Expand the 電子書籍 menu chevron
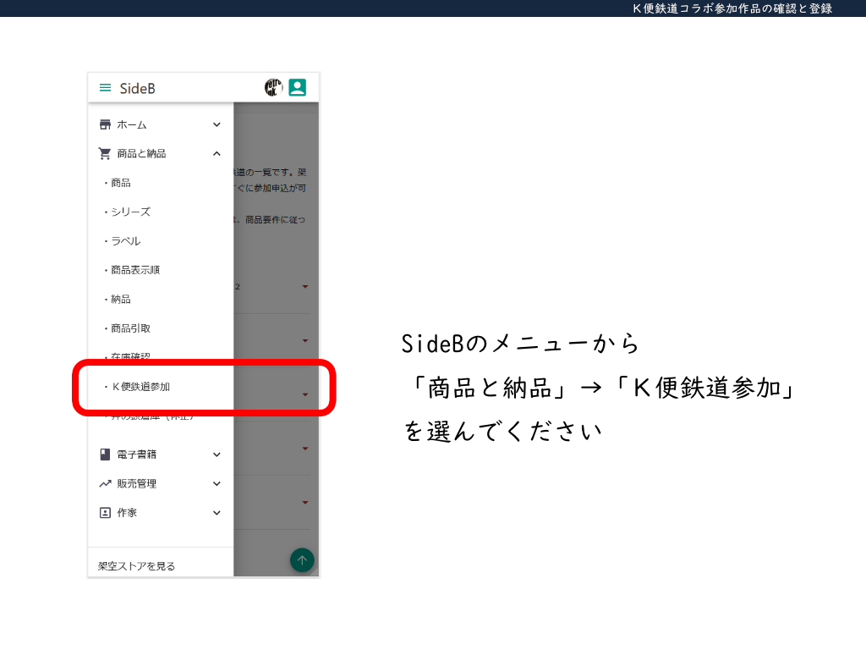This screenshot has height=650, width=866. (x=217, y=454)
